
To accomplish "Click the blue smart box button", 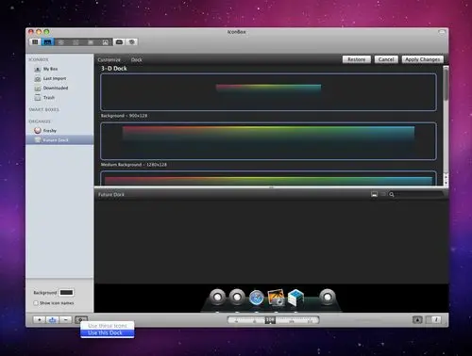I will coord(53,319).
